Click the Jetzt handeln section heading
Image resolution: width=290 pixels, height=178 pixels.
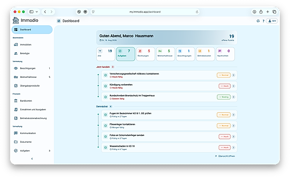click(x=103, y=67)
